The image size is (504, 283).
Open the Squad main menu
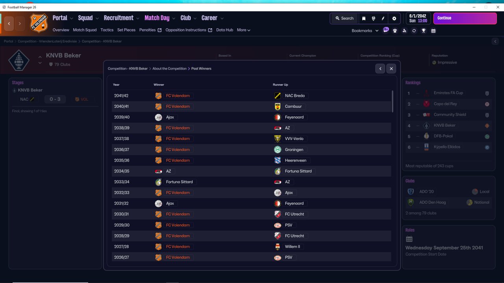[x=85, y=18]
